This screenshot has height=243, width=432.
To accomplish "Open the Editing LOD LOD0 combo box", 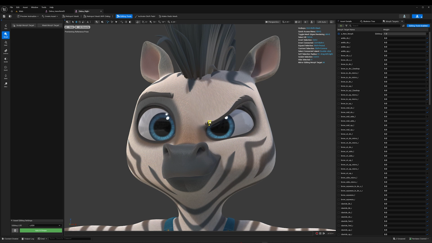I will tap(45, 225).
